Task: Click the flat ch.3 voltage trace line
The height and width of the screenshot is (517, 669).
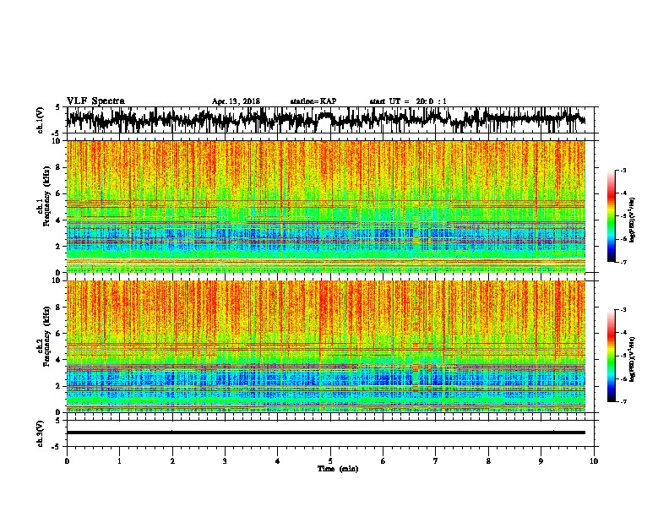Action: pyautogui.click(x=325, y=433)
